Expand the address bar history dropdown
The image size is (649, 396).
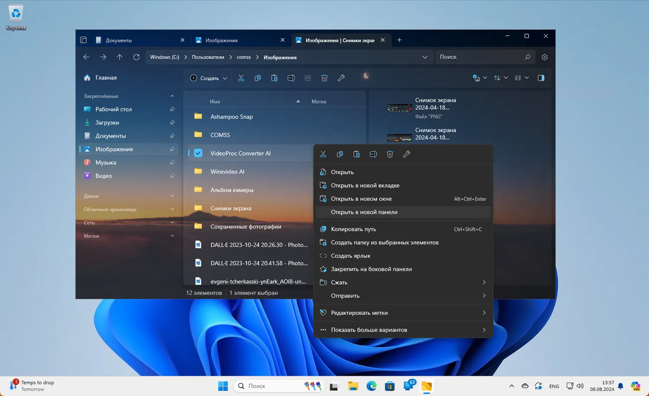pyautogui.click(x=425, y=57)
